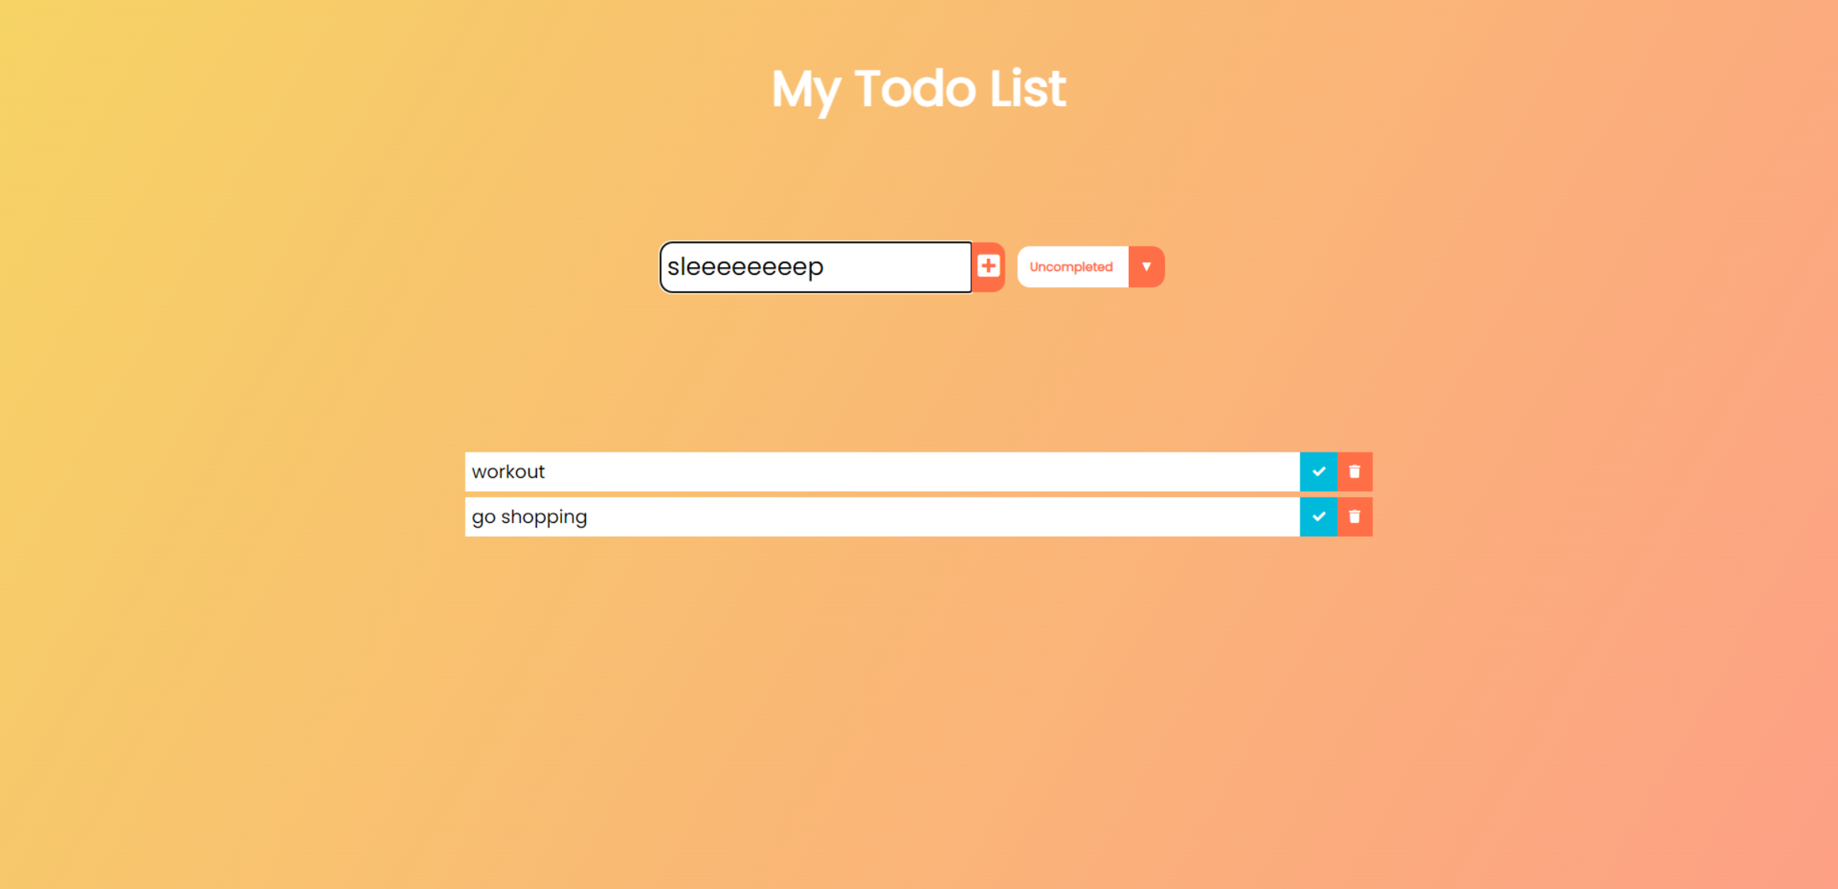The width and height of the screenshot is (1838, 889).
Task: Click the downward arrow on the filter
Action: tap(1146, 266)
